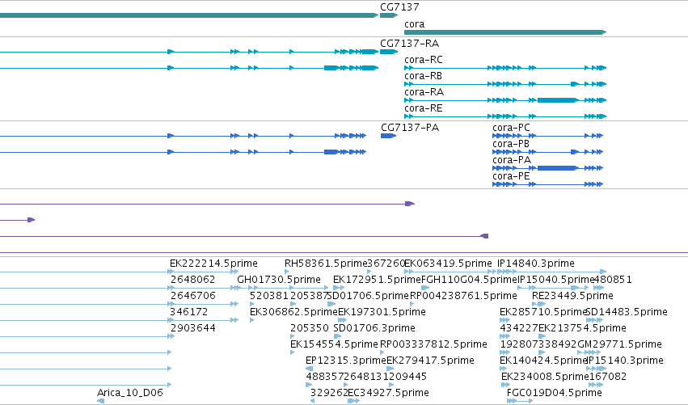Select the cora-RB transcript label
The image size is (688, 405).
[423, 76]
